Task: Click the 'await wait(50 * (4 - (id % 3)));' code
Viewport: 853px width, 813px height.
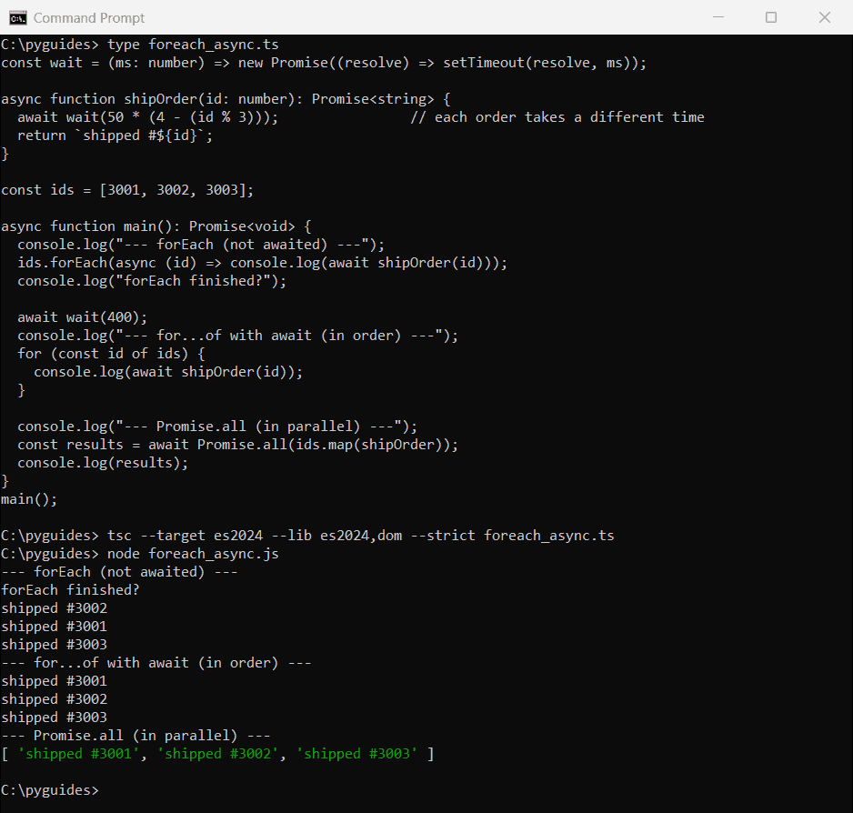Action: point(148,117)
